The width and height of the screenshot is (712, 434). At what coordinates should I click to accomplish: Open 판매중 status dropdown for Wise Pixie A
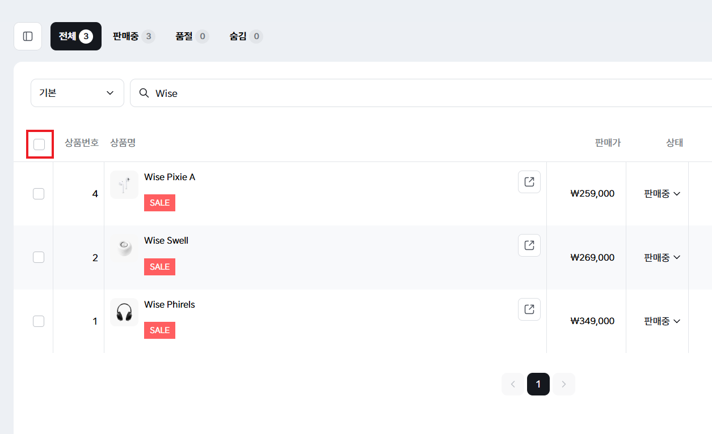[662, 194]
